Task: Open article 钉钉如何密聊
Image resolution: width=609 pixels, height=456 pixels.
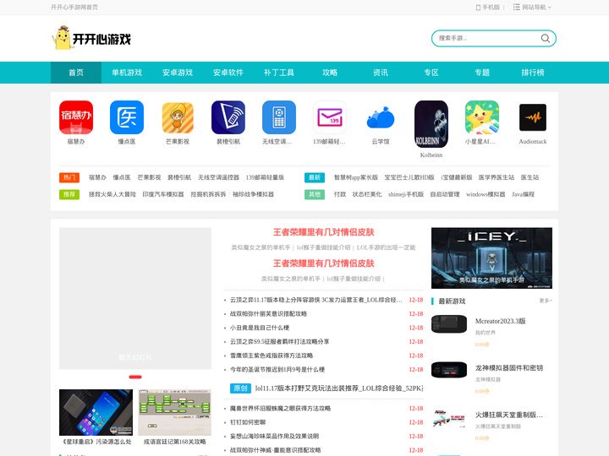Action: pos(248,422)
